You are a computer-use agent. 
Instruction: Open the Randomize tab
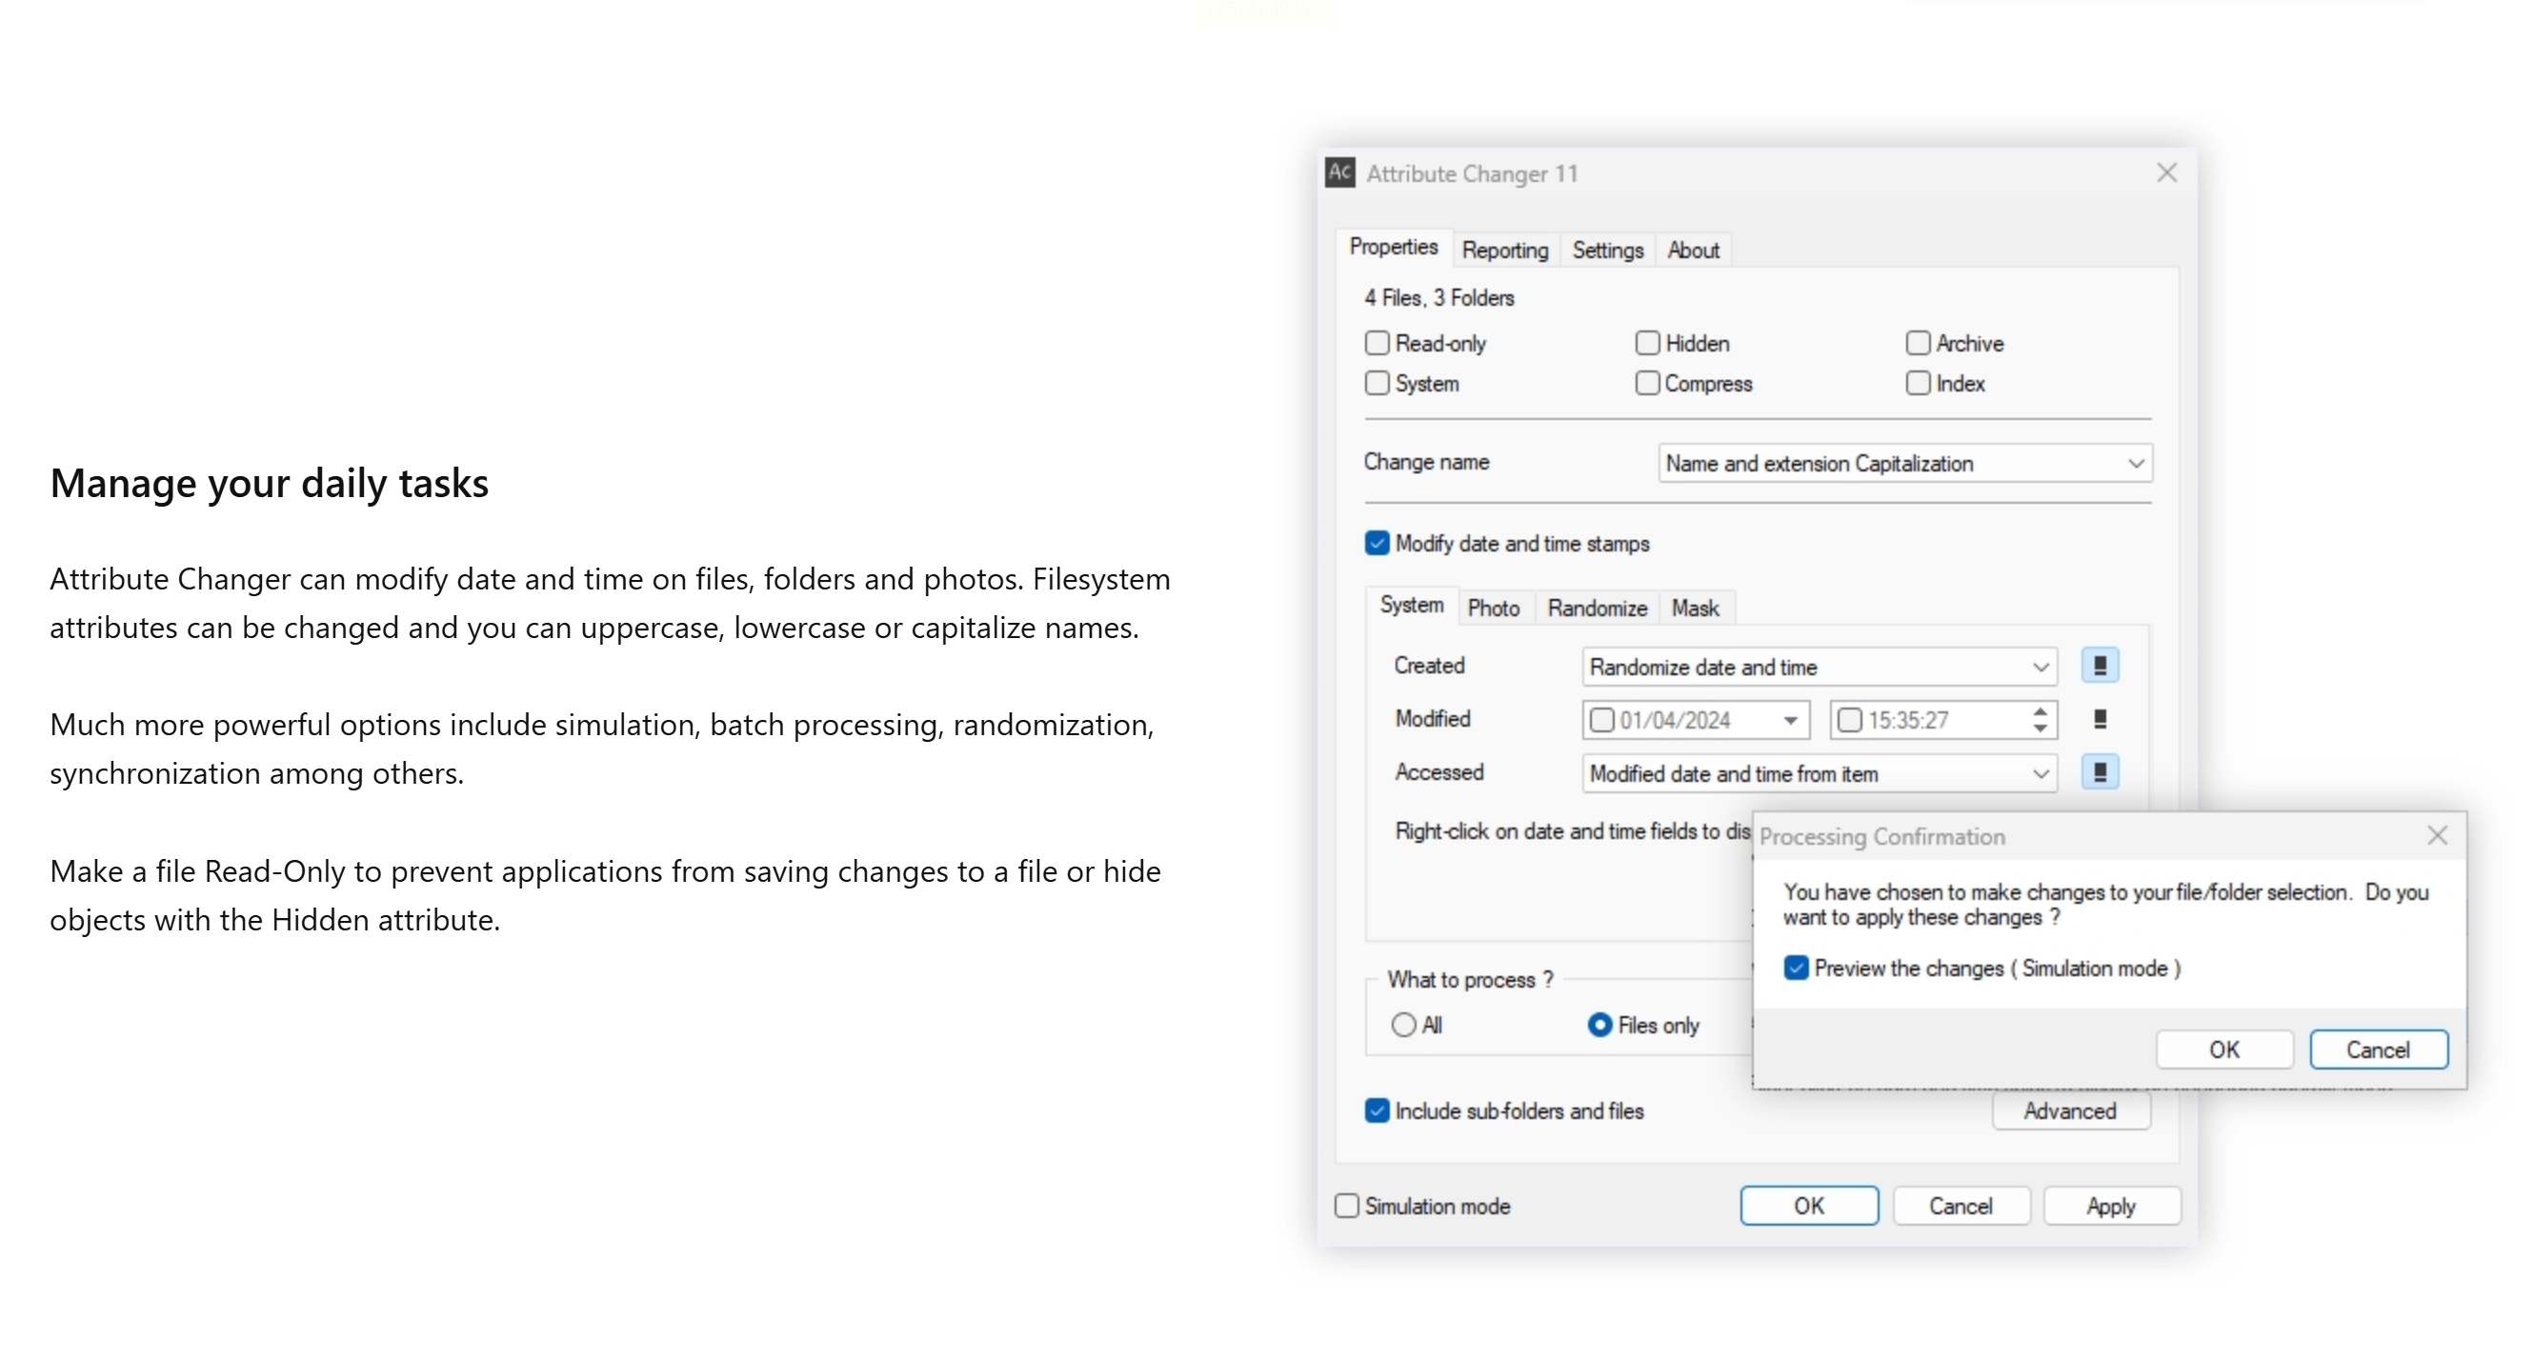pyautogui.click(x=1597, y=608)
